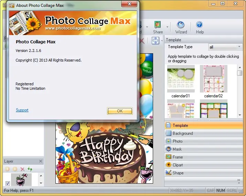This screenshot has height=196, width=246.
Task: Click the Template panel header
Action: pos(204,40)
